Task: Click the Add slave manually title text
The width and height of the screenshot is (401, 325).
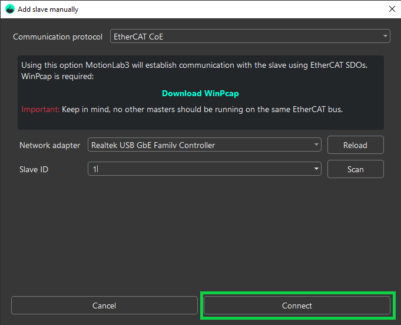Action: [48, 9]
